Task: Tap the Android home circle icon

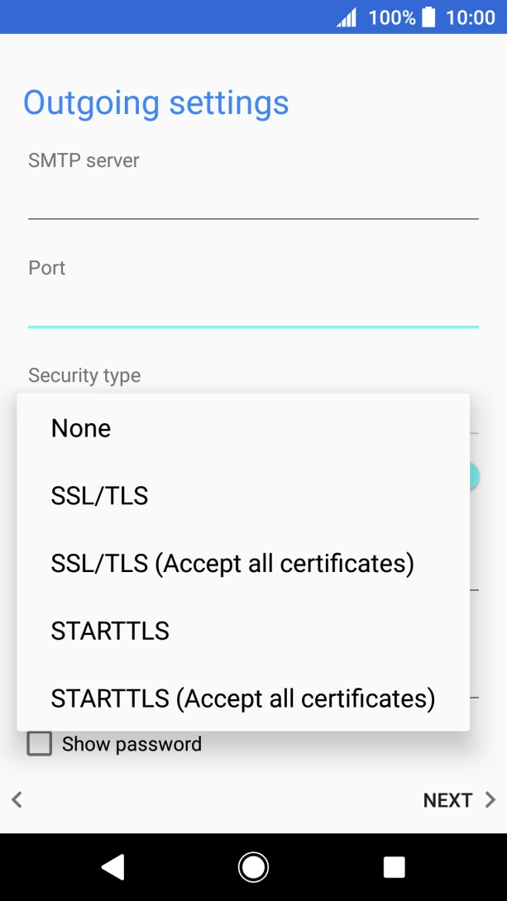Action: [x=253, y=866]
